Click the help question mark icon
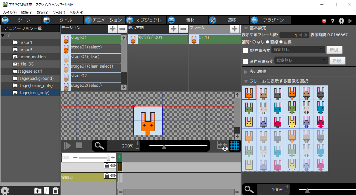 332,21
